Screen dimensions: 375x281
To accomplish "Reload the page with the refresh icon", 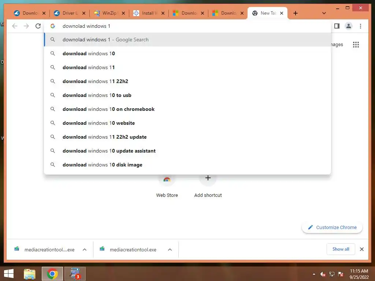I will click(38, 26).
